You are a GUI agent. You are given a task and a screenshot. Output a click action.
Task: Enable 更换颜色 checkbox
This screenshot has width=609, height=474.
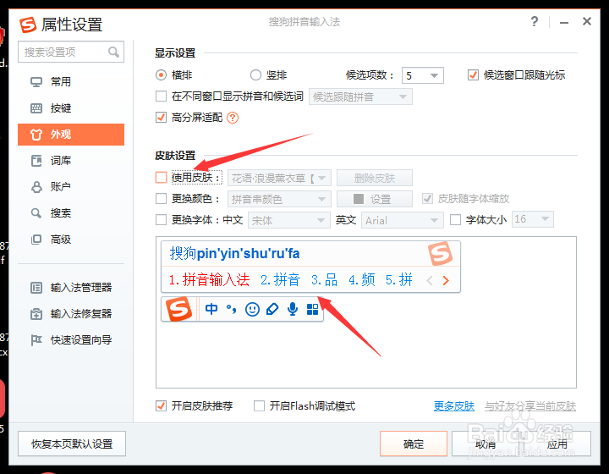click(x=162, y=199)
